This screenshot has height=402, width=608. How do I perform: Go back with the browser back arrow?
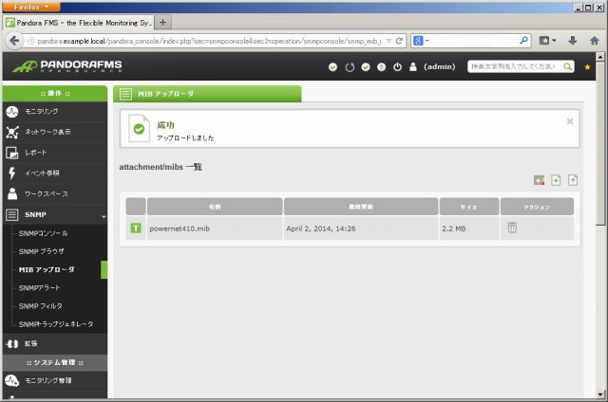click(x=14, y=41)
